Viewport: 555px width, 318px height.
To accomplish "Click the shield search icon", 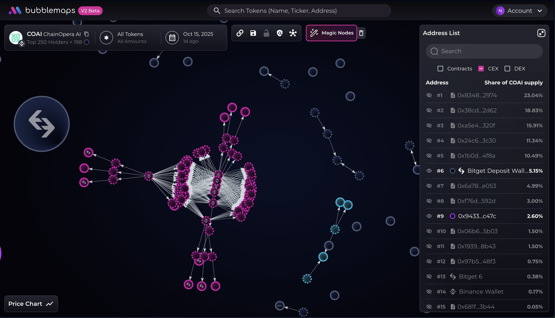I will click(280, 33).
